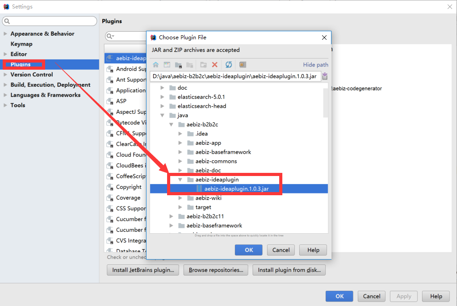
Task: Open Version Control settings
Action: click(31, 75)
